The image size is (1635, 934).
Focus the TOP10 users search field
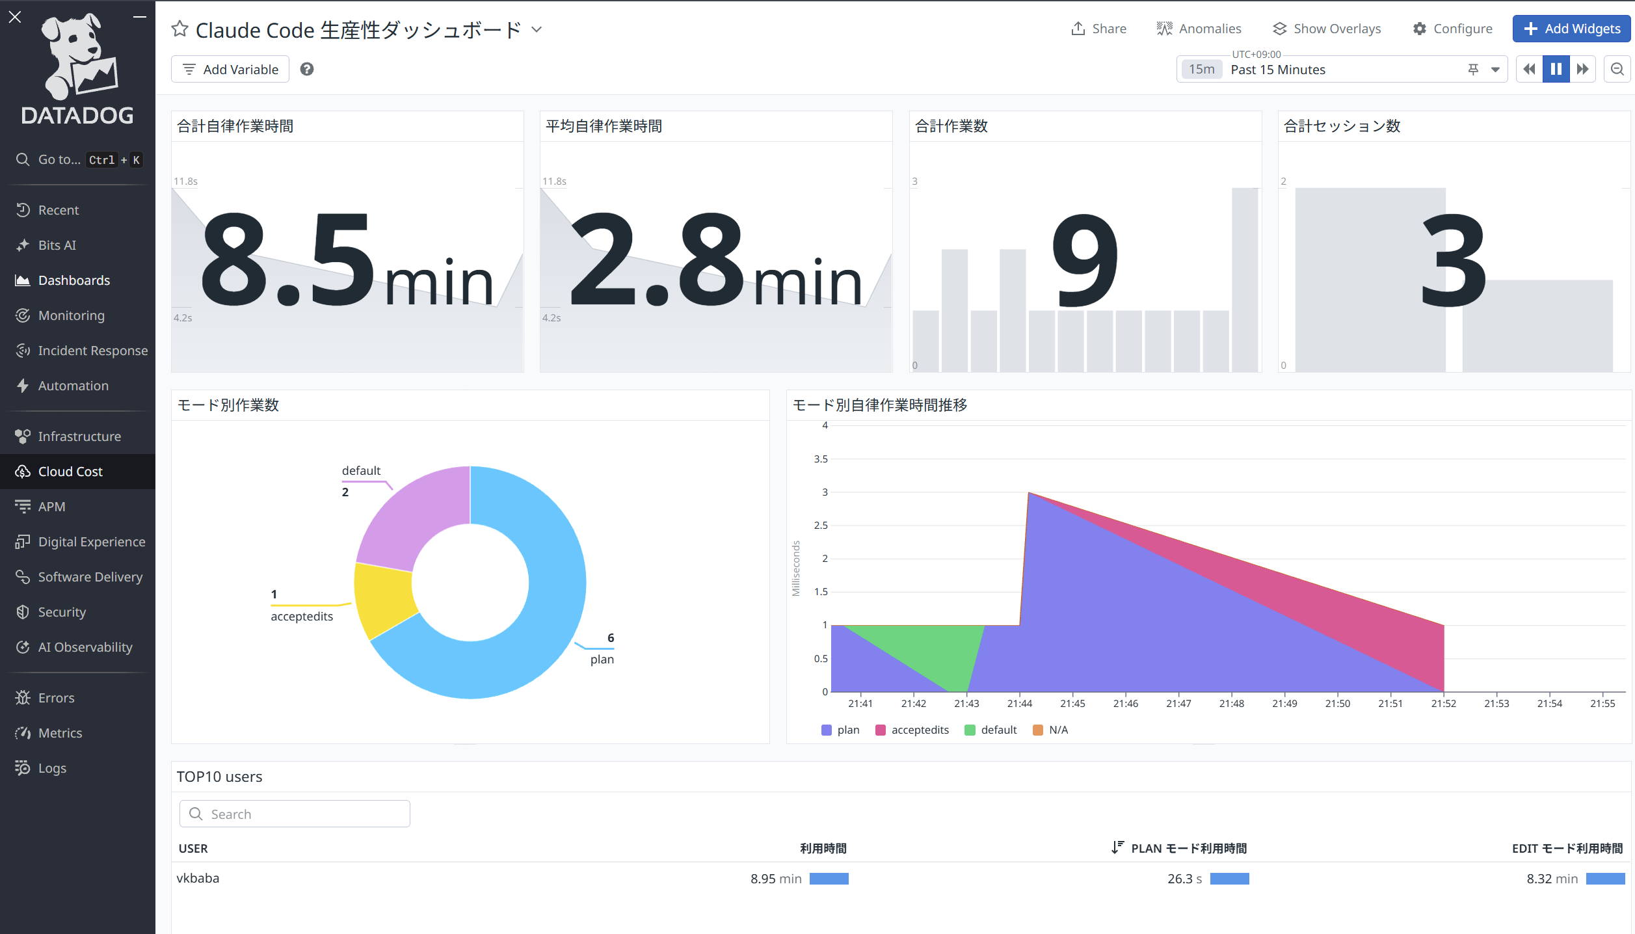point(295,814)
